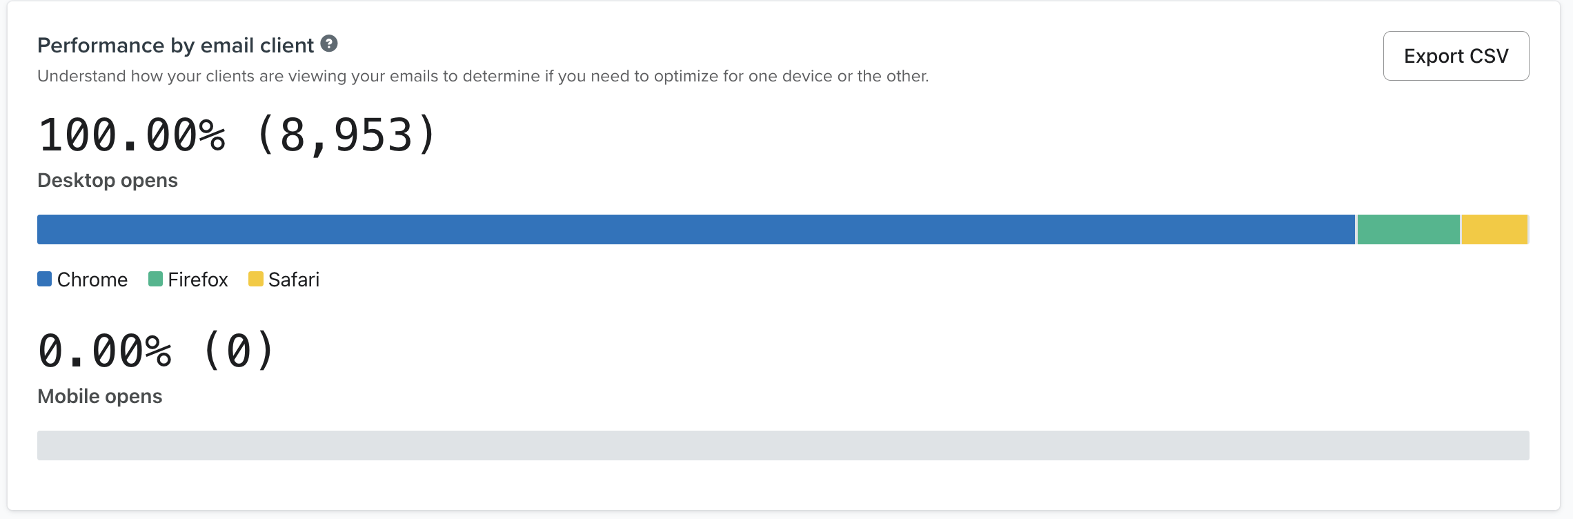Select the Chrome legend swatch icon
This screenshot has width=1573, height=519.
[45, 279]
